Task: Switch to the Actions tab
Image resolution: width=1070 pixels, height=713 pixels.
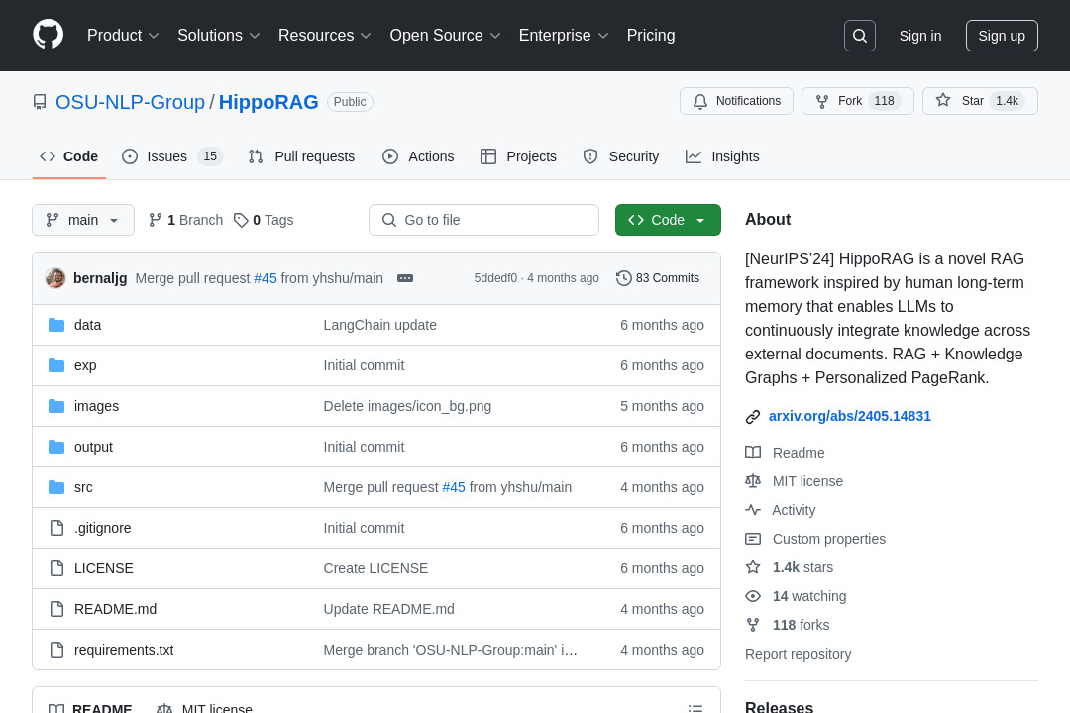Action: [418, 156]
